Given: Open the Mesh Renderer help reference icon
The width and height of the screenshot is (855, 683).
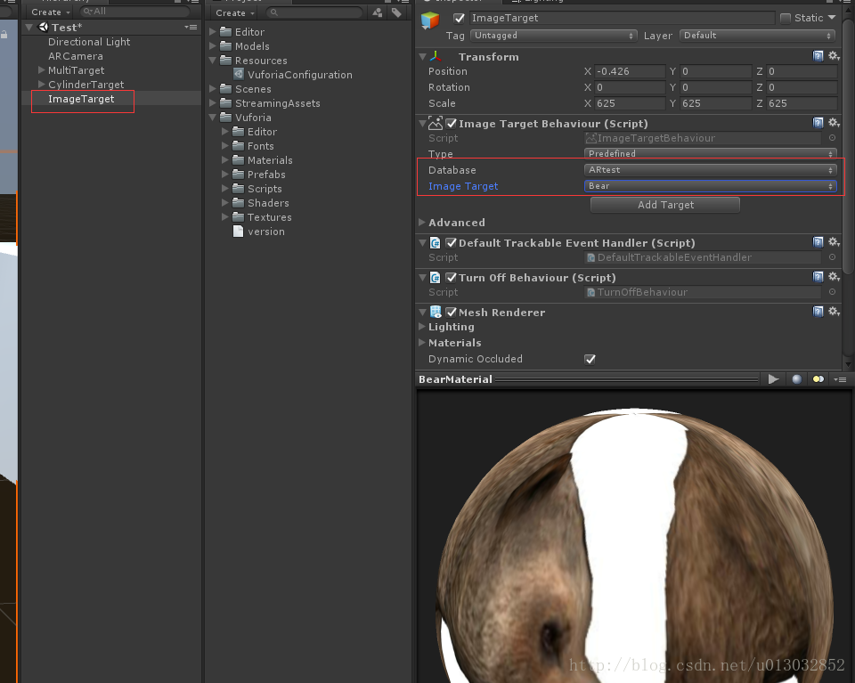Looking at the screenshot, I should coord(818,312).
